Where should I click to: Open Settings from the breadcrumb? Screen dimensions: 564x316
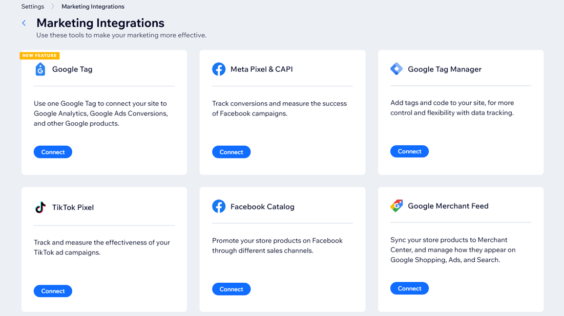(32, 6)
